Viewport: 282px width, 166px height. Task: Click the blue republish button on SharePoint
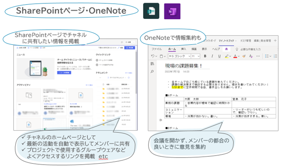130,48
